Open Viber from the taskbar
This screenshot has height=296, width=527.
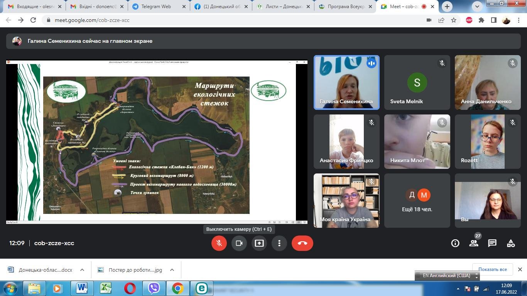point(154,288)
